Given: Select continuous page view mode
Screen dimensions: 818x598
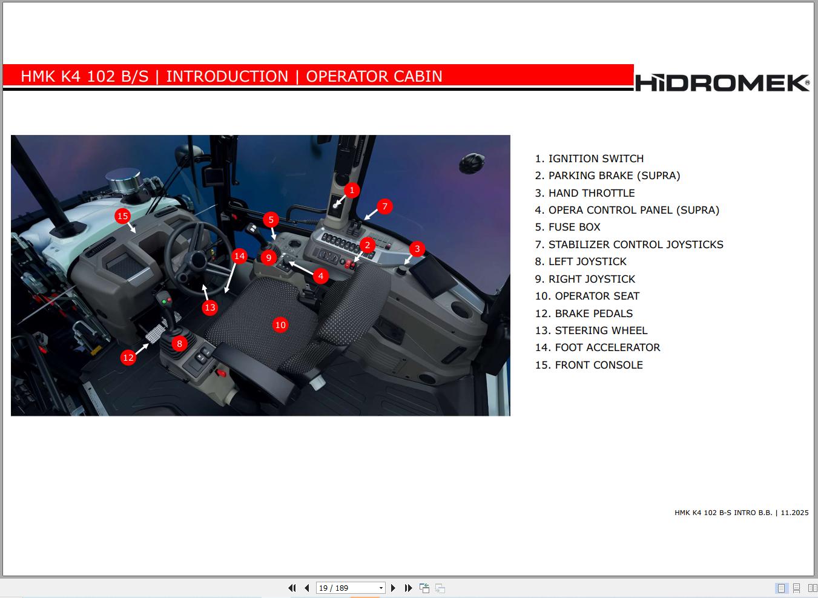Looking at the screenshot, I should coord(797,588).
